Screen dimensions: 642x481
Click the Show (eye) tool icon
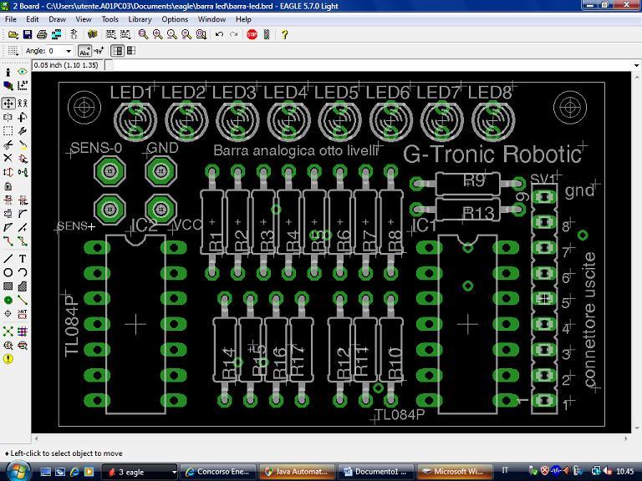23,73
